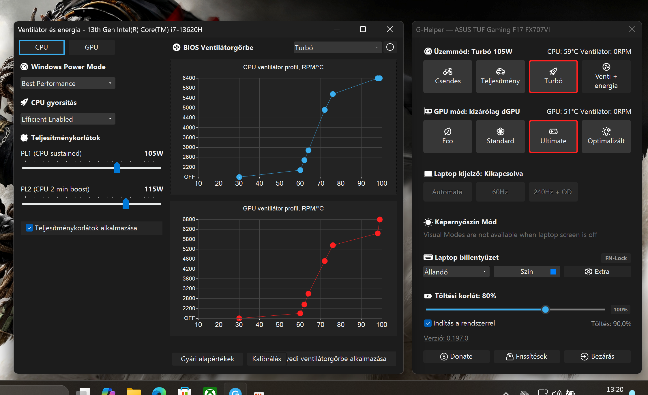Open Windows Power Mode dropdown

(68, 83)
